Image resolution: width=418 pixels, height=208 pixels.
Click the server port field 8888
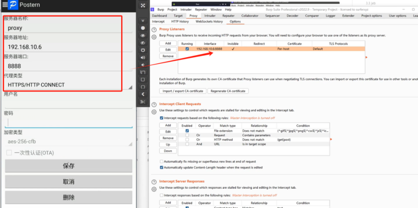pyautogui.click(x=69, y=66)
